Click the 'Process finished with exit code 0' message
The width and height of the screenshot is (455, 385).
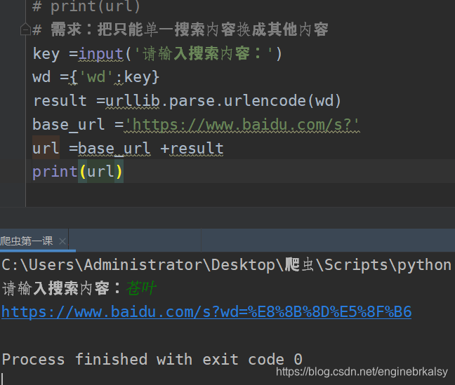click(x=152, y=360)
